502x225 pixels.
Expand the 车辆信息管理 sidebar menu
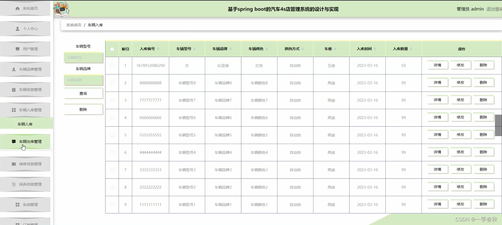25,90
